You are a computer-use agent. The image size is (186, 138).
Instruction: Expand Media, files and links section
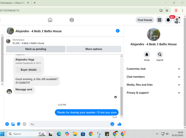(x=153, y=85)
